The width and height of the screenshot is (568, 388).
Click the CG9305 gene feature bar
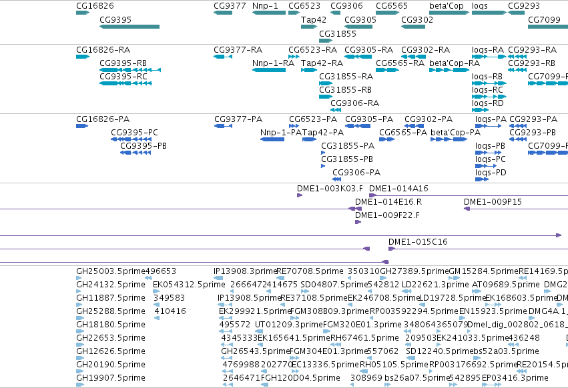358,27
